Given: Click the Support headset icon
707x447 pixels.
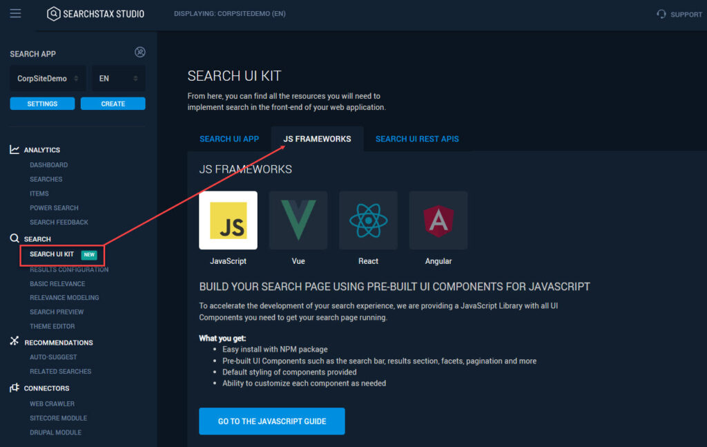Looking at the screenshot, I should point(661,14).
